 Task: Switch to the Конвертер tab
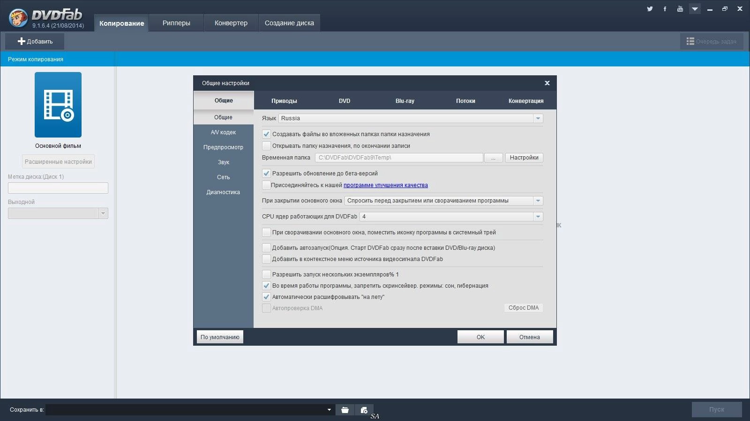pyautogui.click(x=231, y=23)
